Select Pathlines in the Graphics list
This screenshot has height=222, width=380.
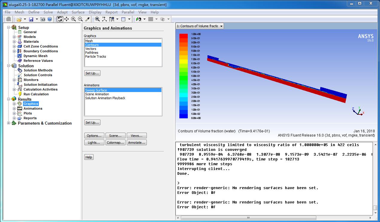(x=123, y=53)
